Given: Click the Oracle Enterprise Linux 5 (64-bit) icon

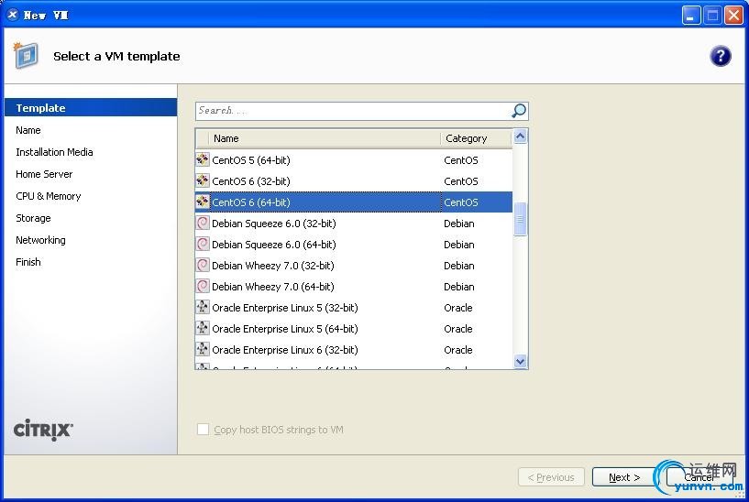Looking at the screenshot, I should (203, 328).
